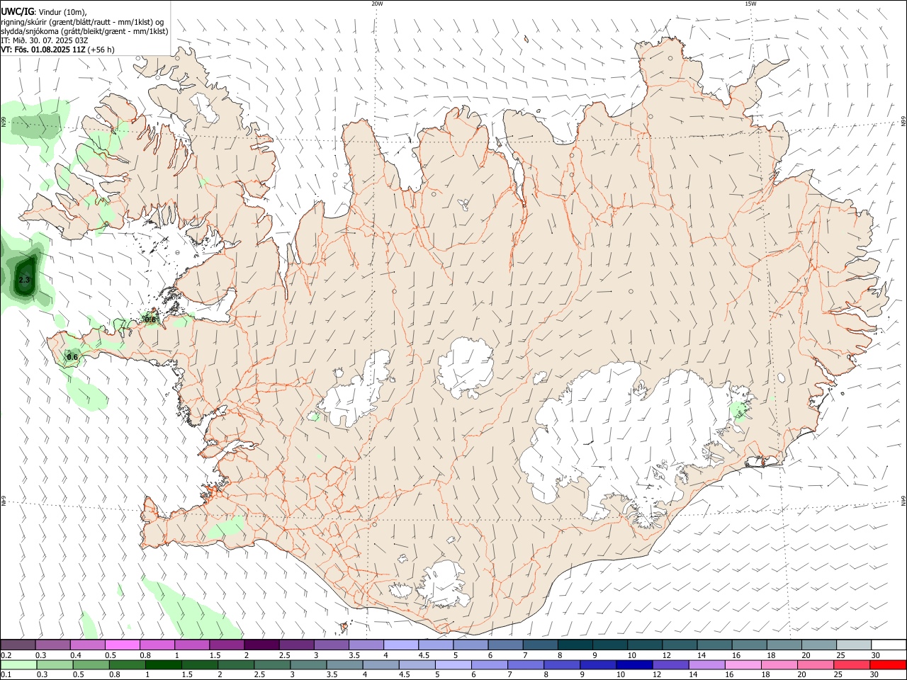Click lower legend violet swatch between 14 and 16

[x=707, y=664]
